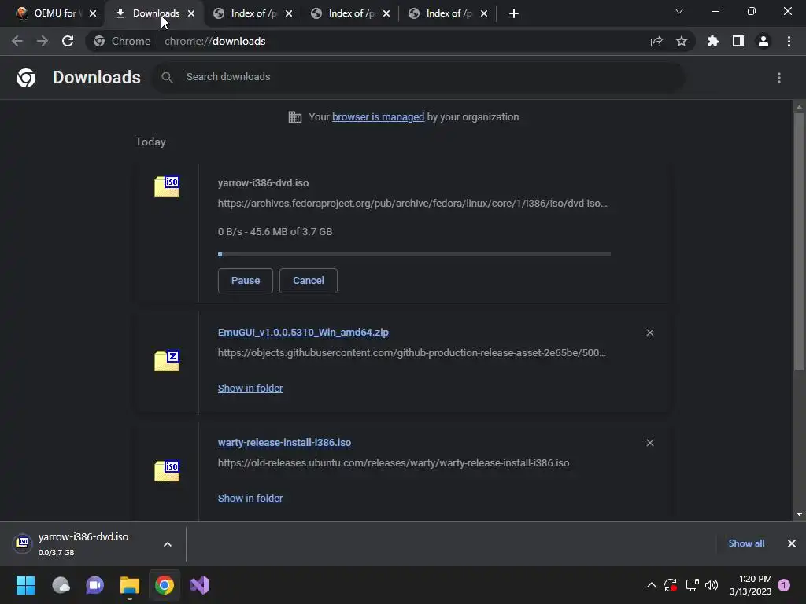Click the old-releases.ubuntu.com URL text
The width and height of the screenshot is (806, 604).
(x=394, y=462)
